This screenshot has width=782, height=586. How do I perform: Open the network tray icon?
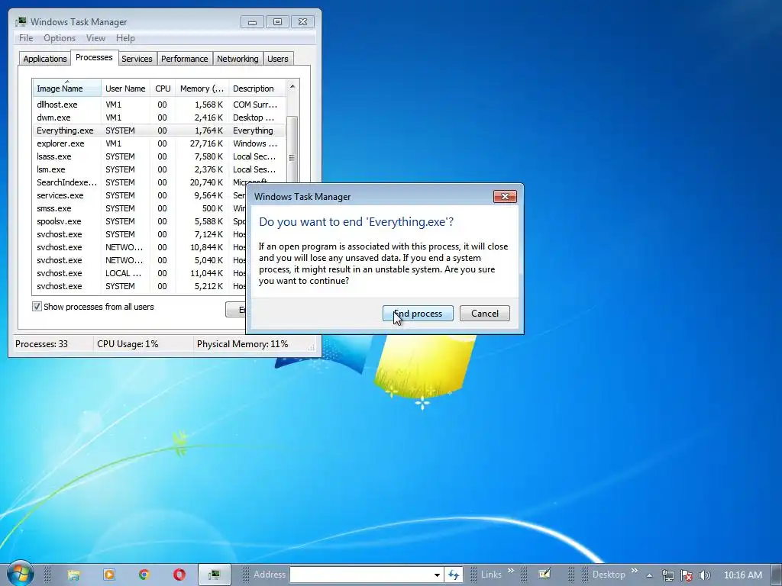tap(667, 575)
